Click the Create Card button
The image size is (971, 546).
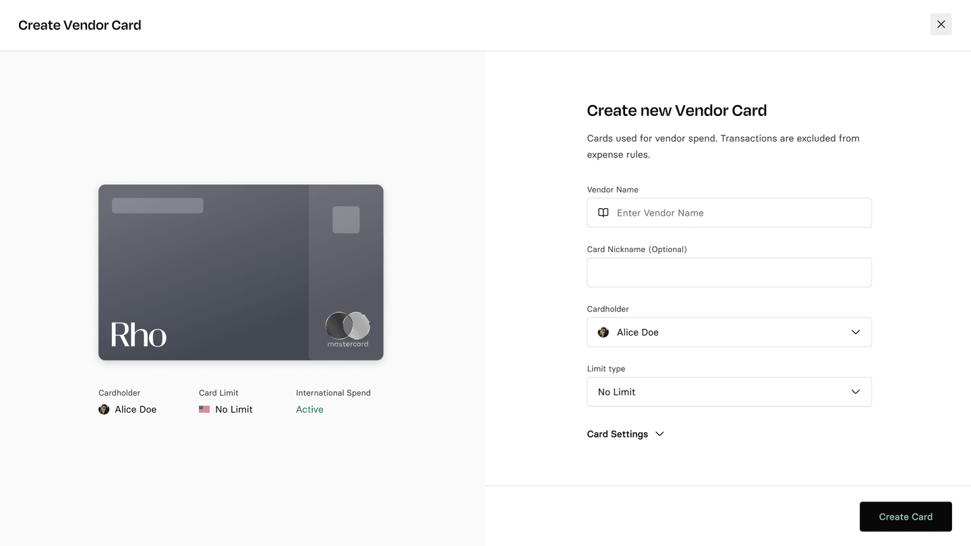905,516
